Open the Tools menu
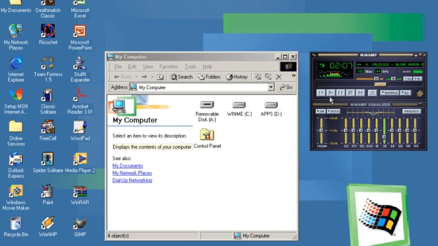The height and width of the screenshot is (246, 438). 190,67
